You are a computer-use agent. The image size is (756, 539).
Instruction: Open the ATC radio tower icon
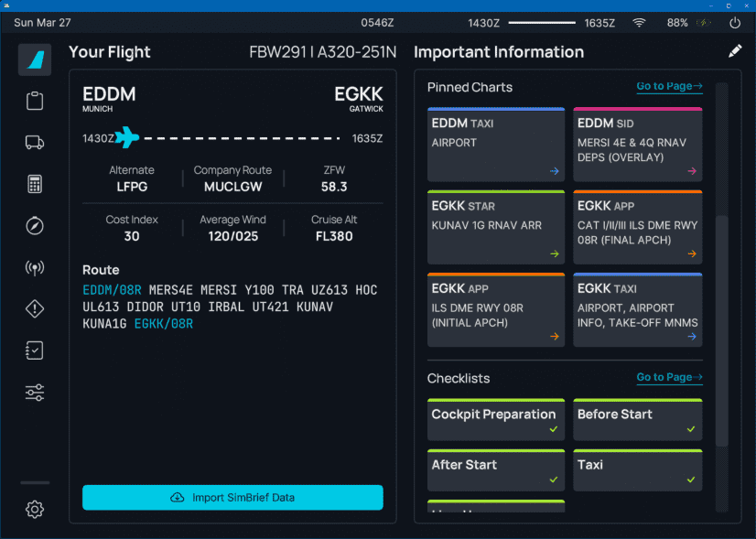pyautogui.click(x=35, y=268)
